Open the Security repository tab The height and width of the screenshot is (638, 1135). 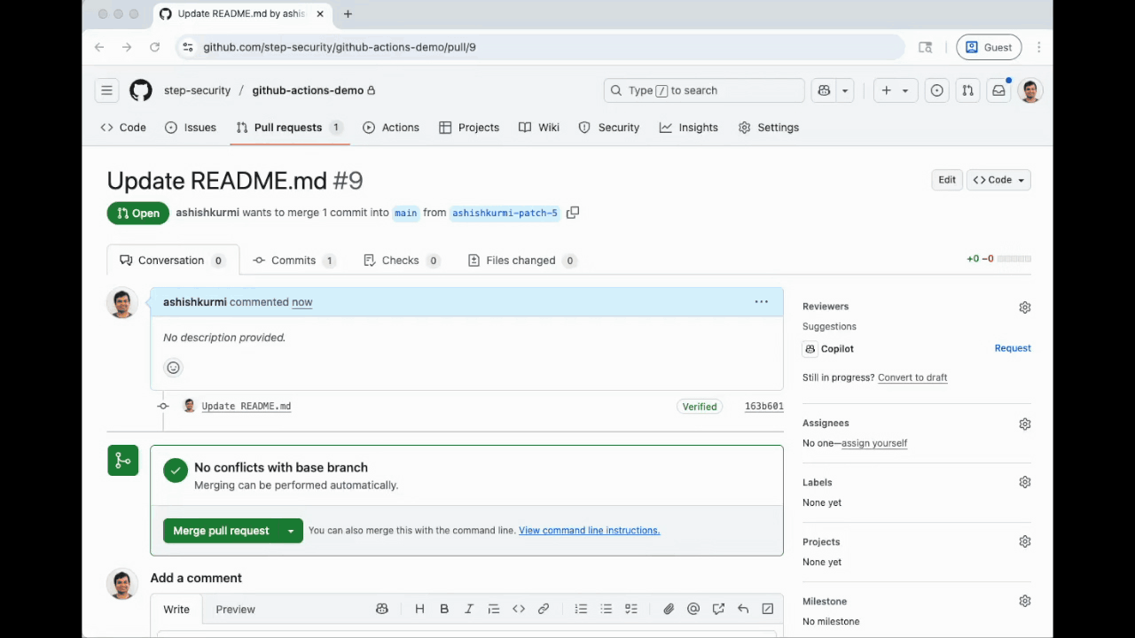[x=609, y=128]
